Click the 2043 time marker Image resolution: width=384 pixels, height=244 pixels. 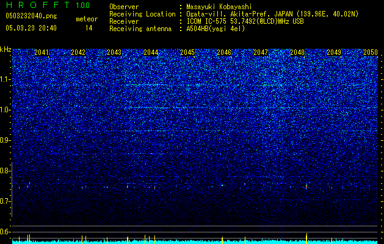(114, 52)
